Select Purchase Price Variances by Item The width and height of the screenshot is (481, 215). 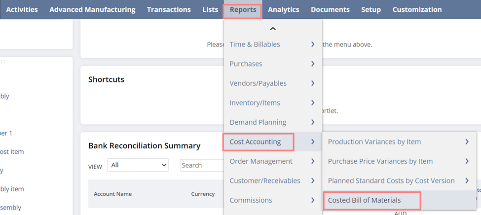[380, 161]
